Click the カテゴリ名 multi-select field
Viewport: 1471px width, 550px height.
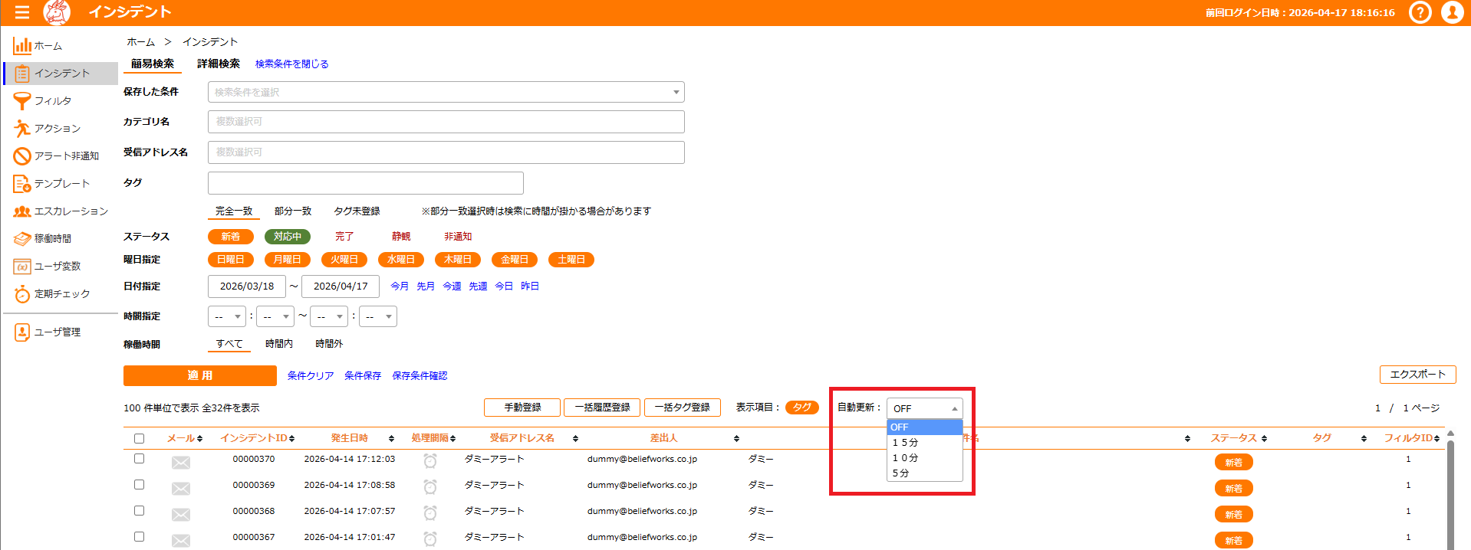pyautogui.click(x=446, y=122)
